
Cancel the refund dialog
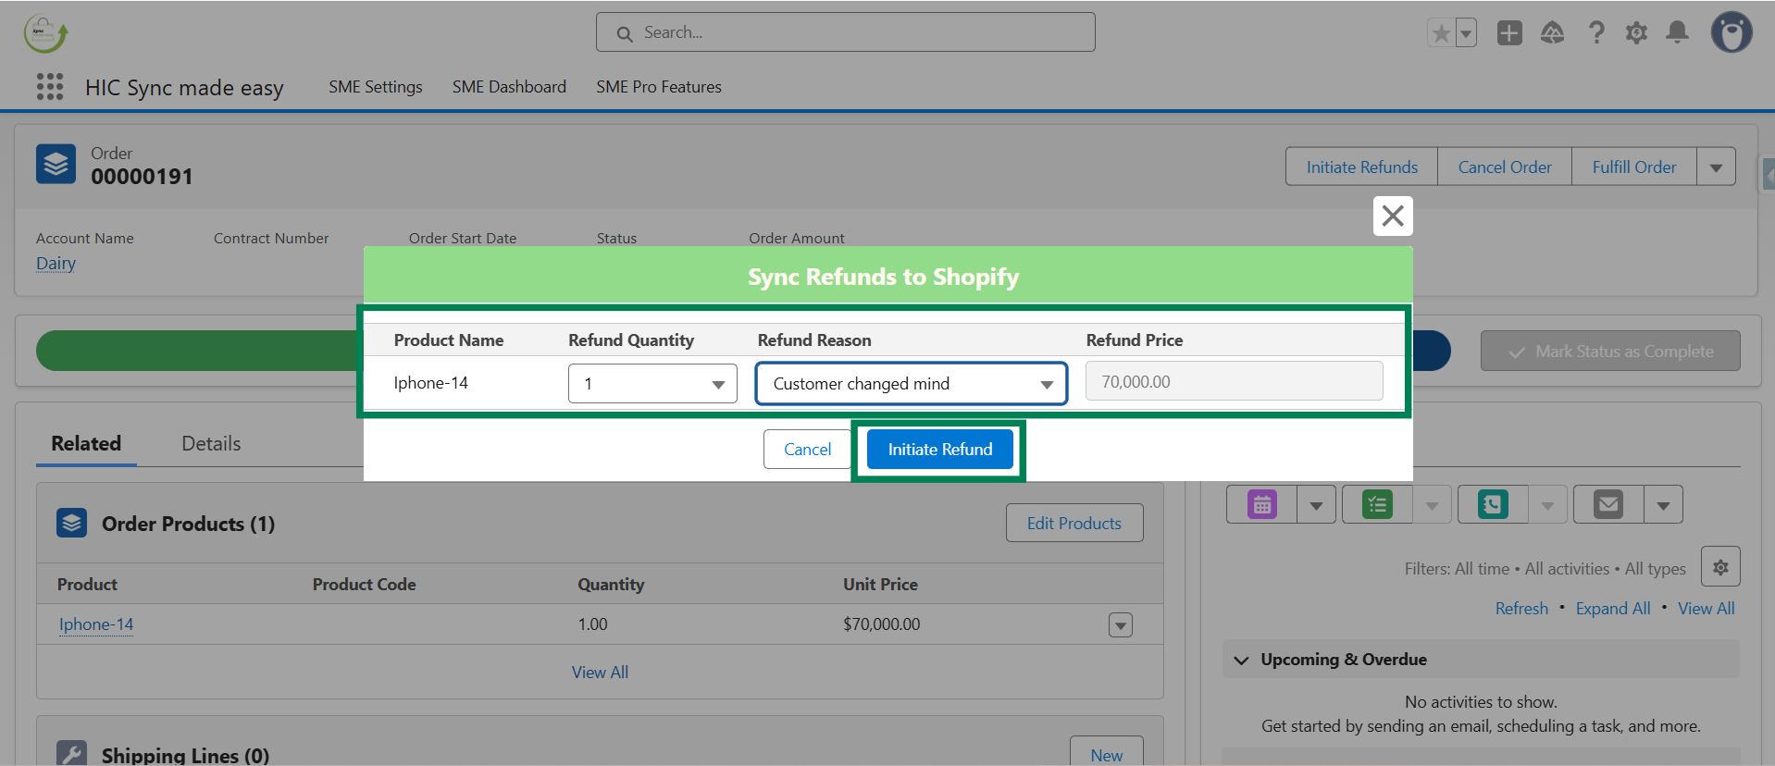click(807, 450)
